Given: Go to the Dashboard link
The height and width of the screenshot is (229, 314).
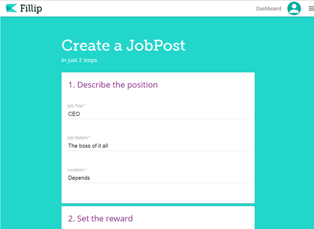Looking at the screenshot, I should tap(268, 9).
